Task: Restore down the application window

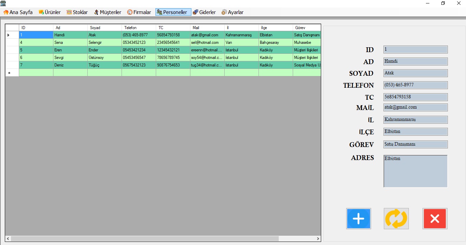Action: coord(443,3)
